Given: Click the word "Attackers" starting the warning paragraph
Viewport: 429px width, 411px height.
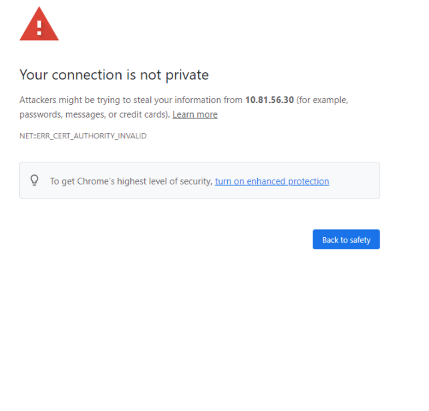Looking at the screenshot, I should [38, 100].
